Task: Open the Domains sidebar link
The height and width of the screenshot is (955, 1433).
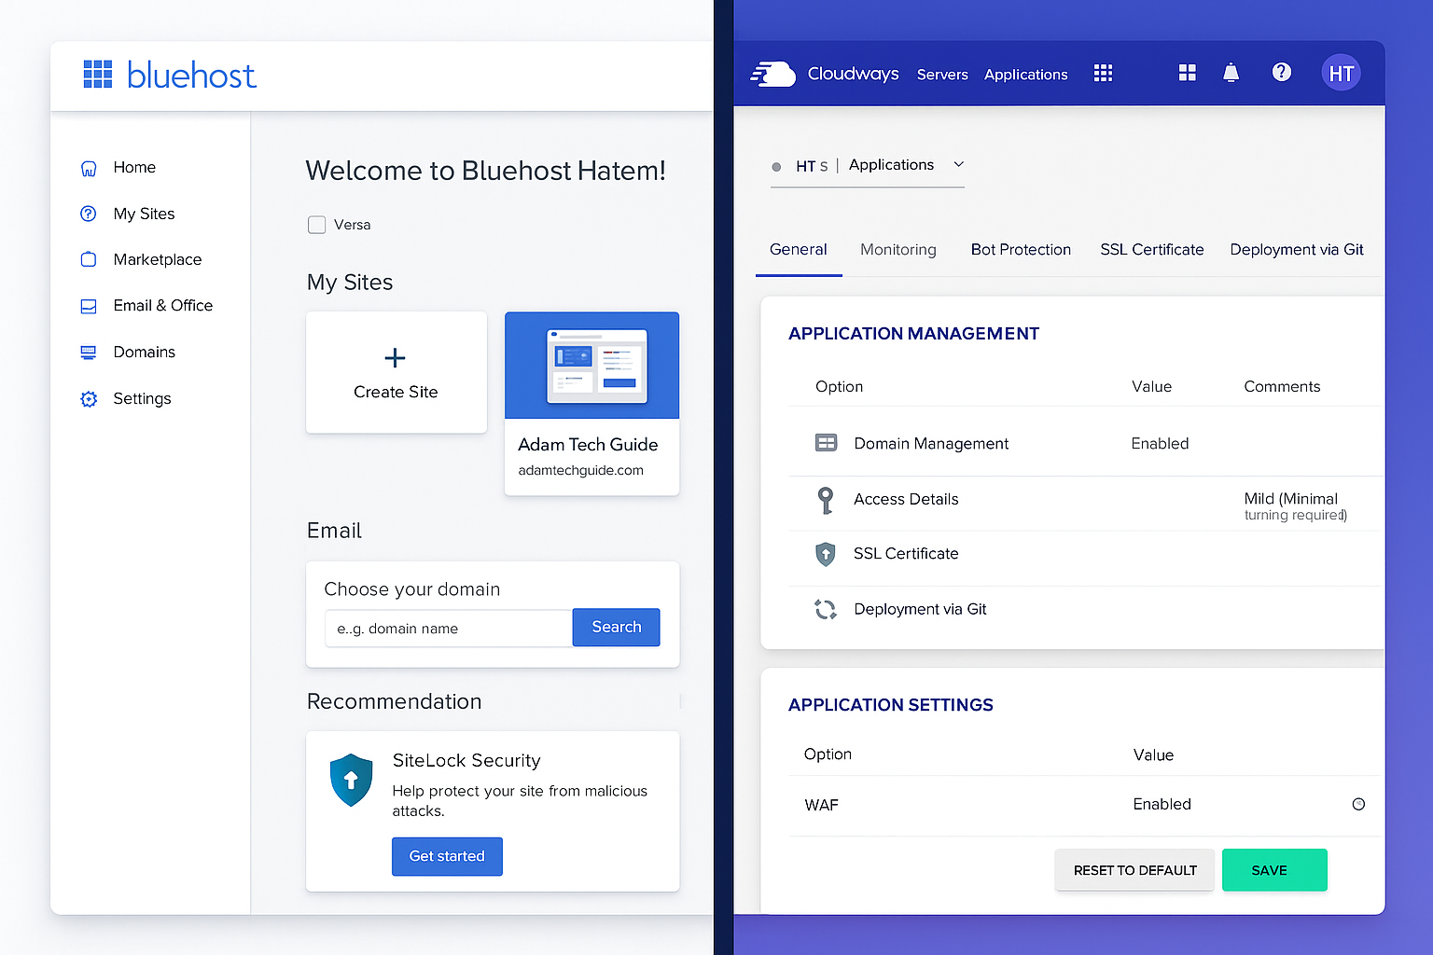Action: tap(144, 353)
